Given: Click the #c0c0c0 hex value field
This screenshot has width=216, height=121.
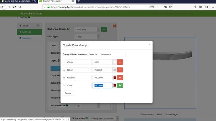Looking at the screenshot, I should [x=103, y=70].
